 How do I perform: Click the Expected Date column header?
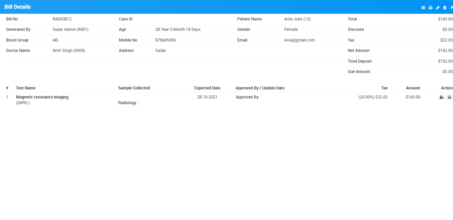point(207,88)
